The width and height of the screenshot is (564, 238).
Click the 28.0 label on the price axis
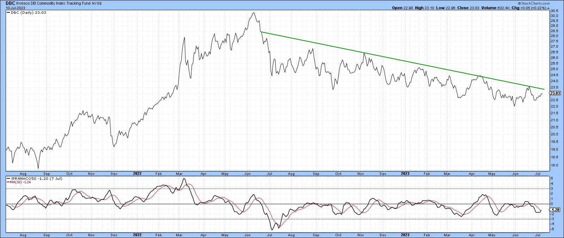click(x=555, y=36)
